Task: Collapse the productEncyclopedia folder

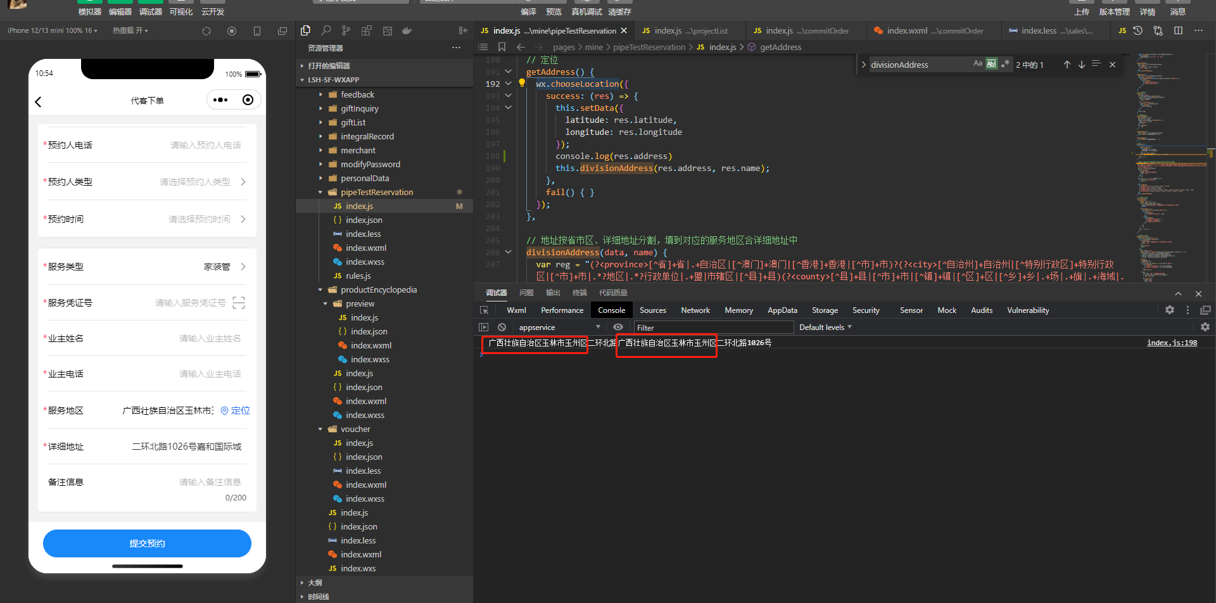Action: click(x=379, y=289)
